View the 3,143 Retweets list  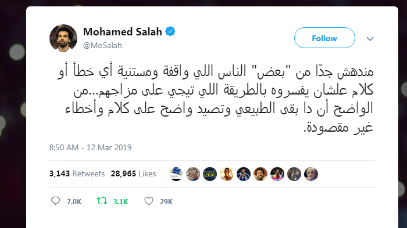pos(77,173)
